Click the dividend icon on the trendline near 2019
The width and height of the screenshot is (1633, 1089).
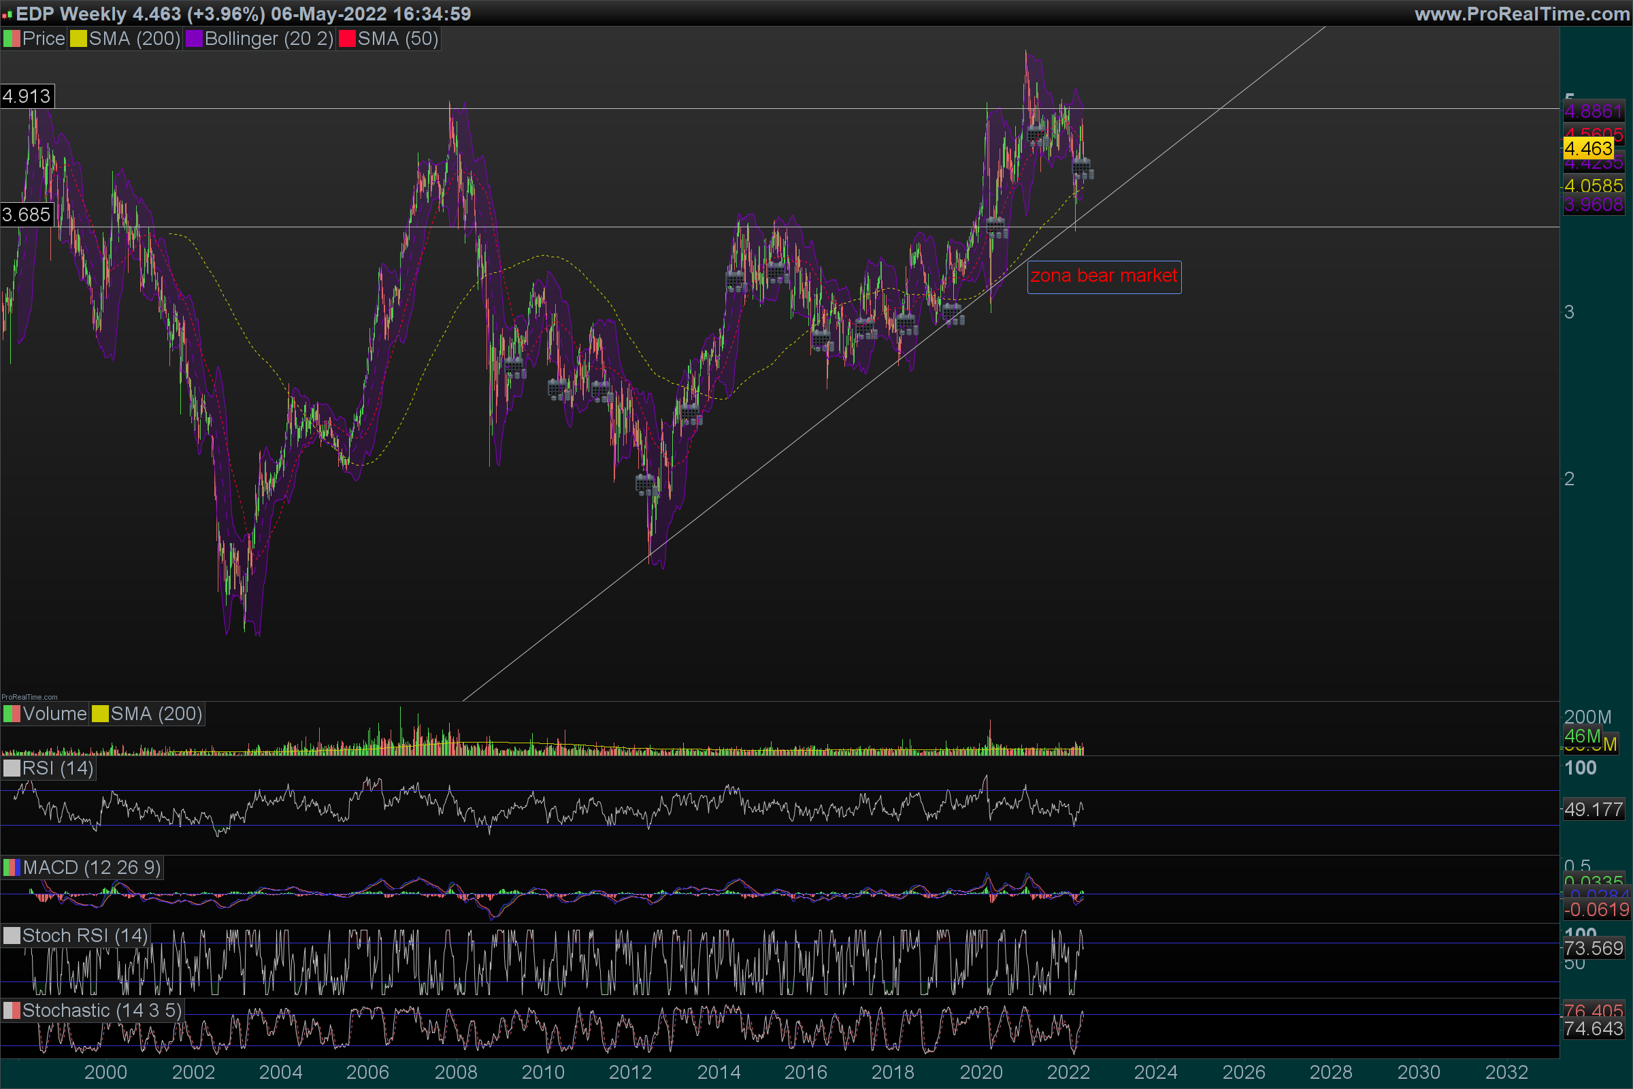coord(953,314)
